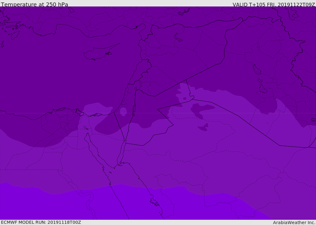Click the 'ArabiaWeather Inc.' credit text
Viewport: 316px width, 225px height.
(294, 223)
